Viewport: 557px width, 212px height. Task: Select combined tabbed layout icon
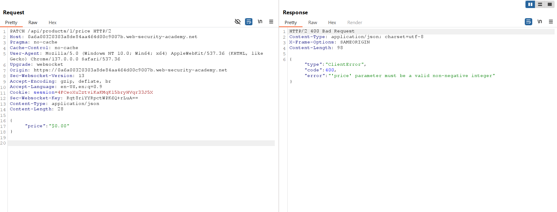pos(550,4)
